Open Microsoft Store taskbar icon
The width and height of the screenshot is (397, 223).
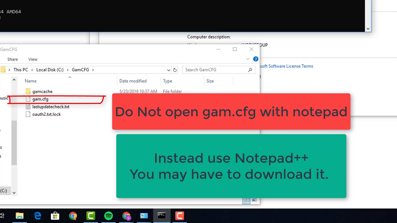(x=55, y=216)
